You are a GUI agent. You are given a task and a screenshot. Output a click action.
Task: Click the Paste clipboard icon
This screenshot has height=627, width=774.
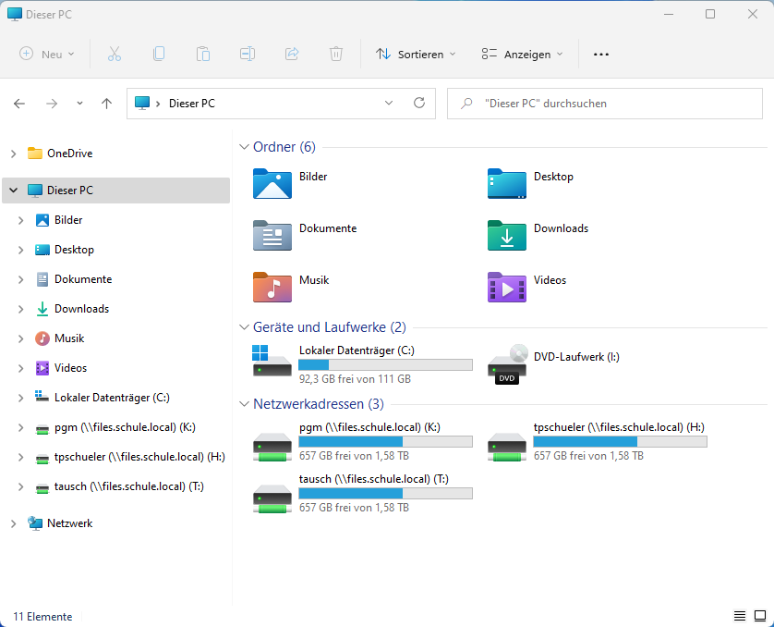(x=203, y=54)
